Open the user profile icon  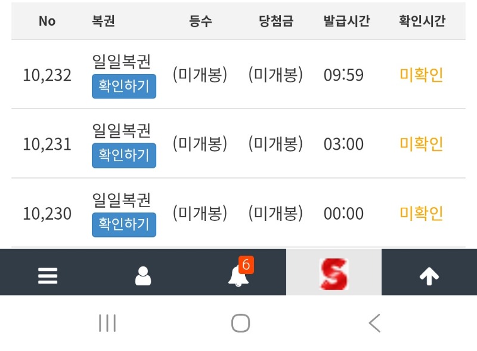(x=143, y=275)
